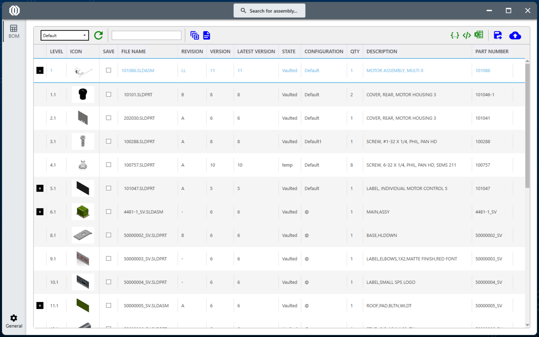Click the search for assembly field

(269, 11)
